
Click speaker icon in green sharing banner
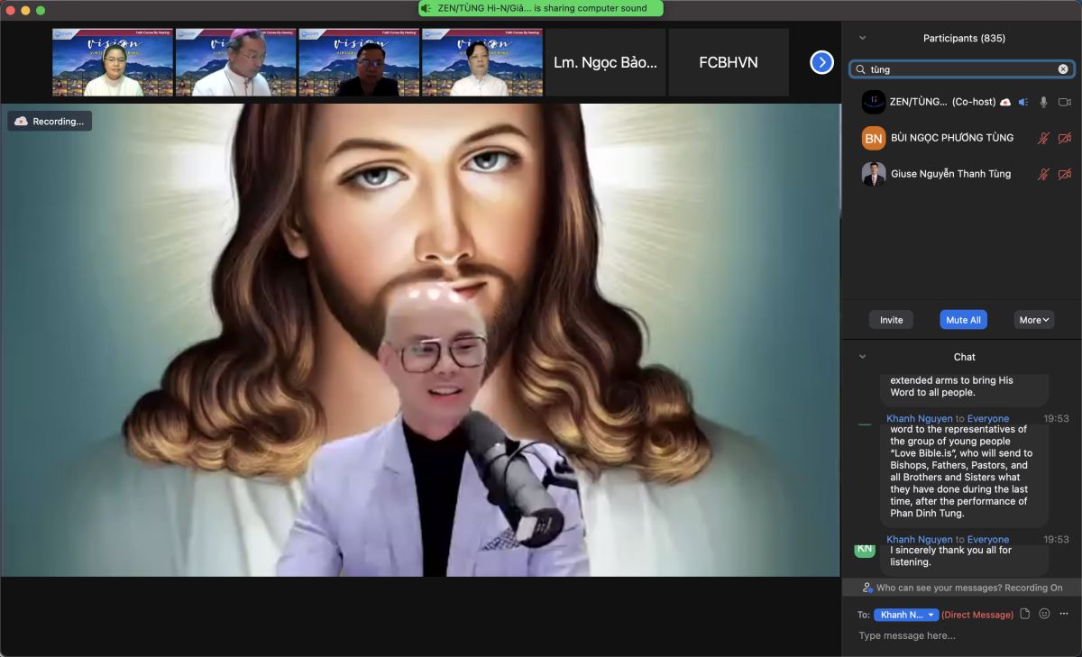(426, 8)
